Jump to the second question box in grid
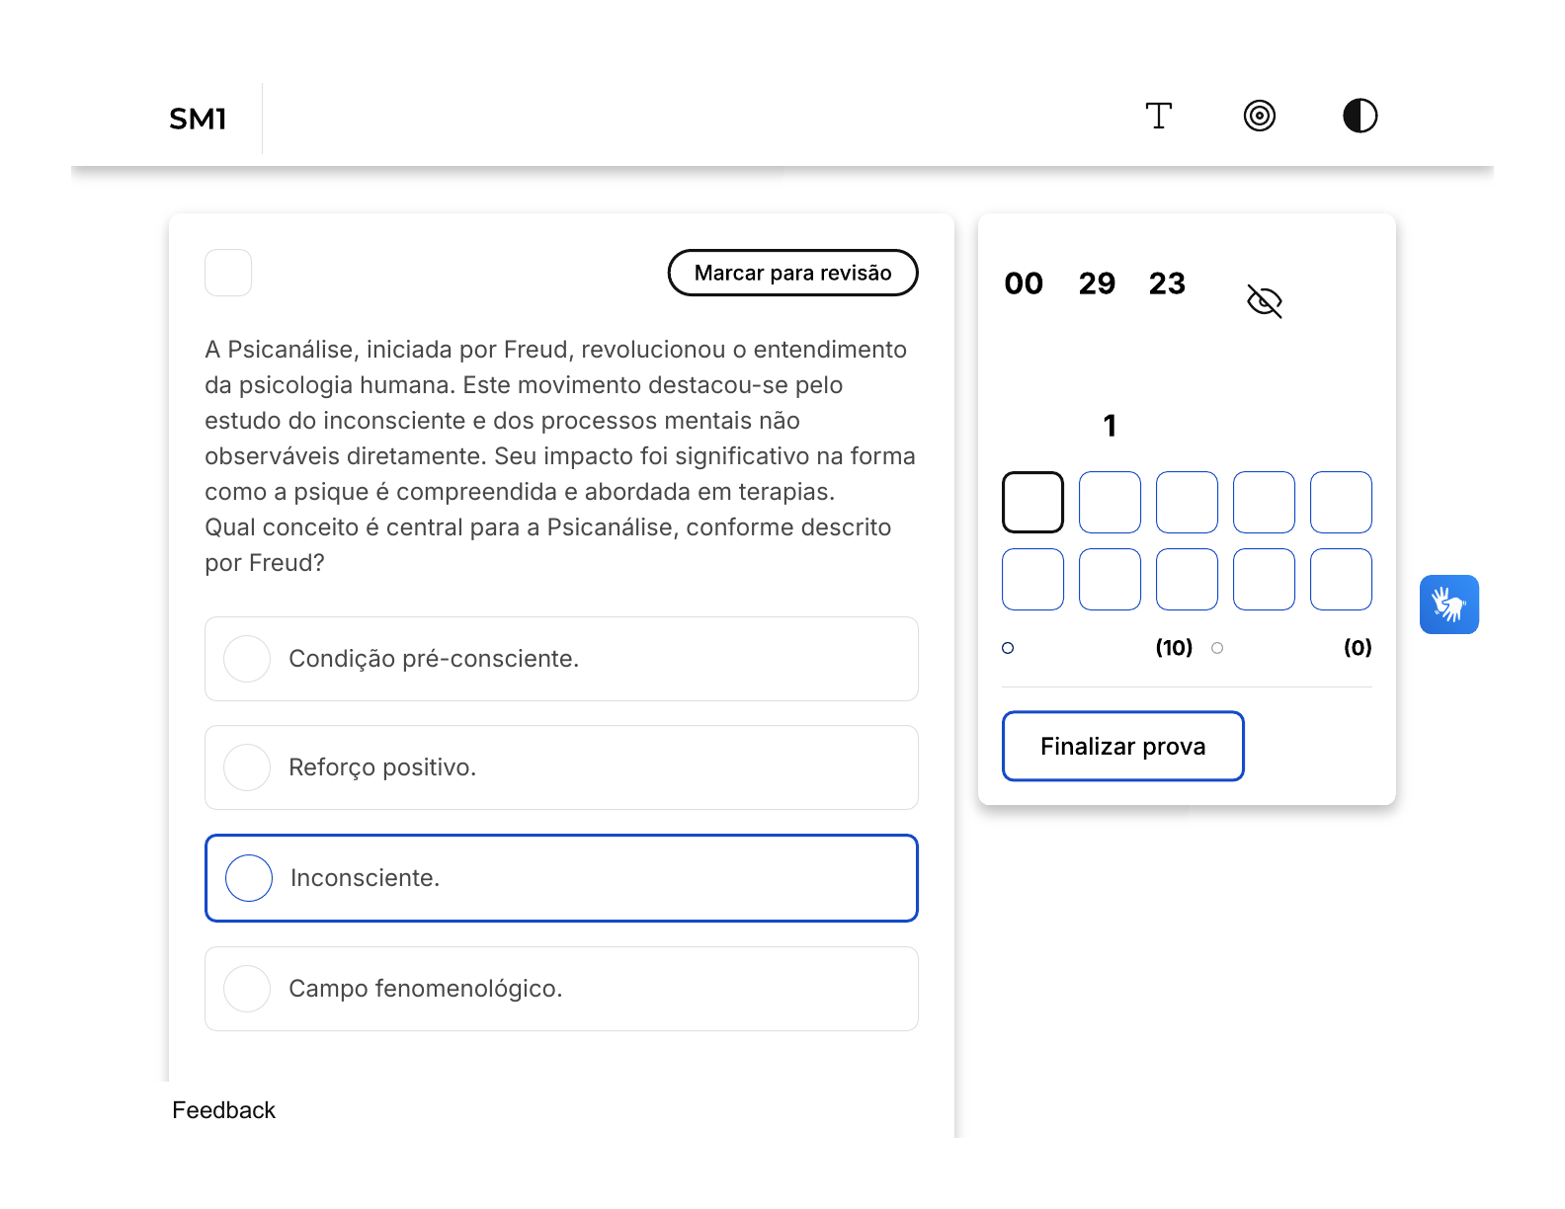 (1110, 503)
